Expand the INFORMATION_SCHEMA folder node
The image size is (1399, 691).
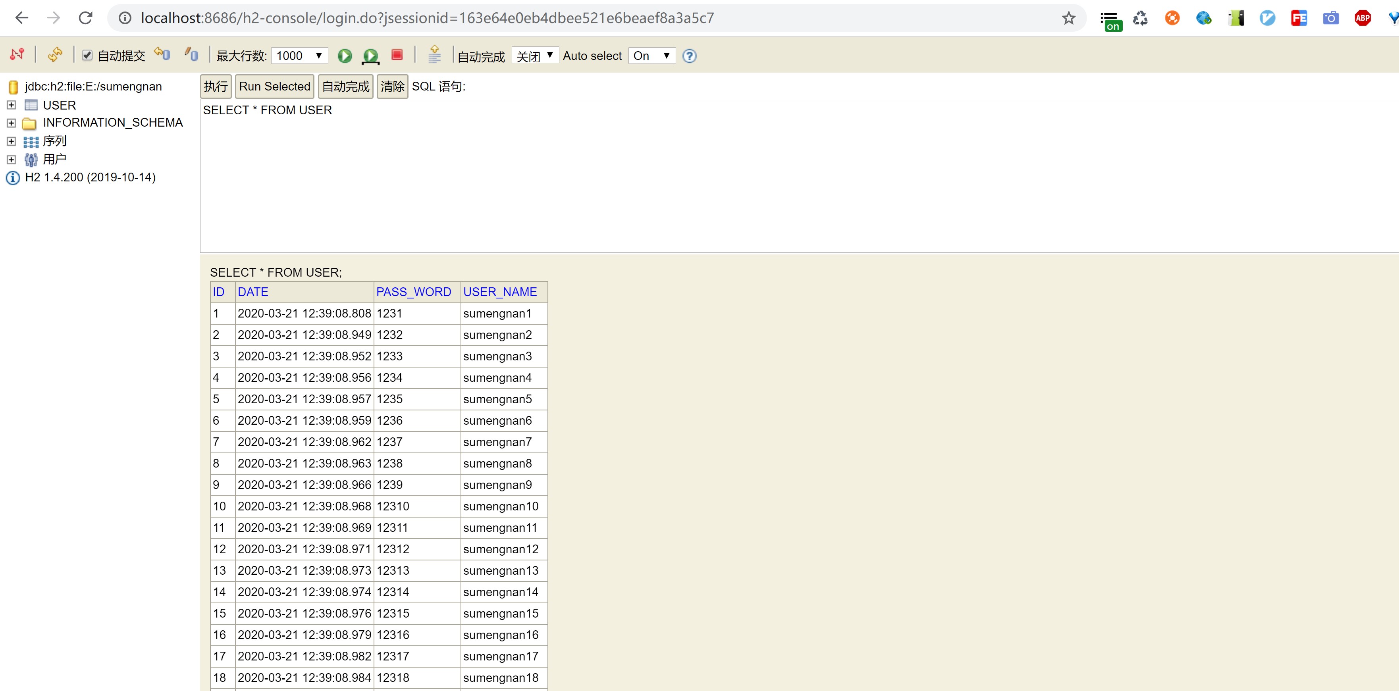coord(12,123)
